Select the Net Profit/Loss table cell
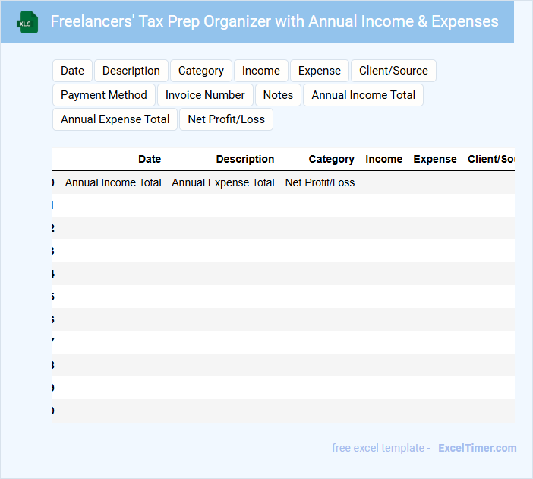533x479 pixels. pos(320,182)
